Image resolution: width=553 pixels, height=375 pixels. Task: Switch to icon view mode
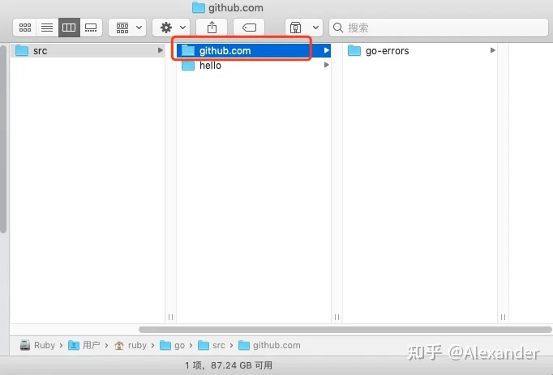[25, 28]
